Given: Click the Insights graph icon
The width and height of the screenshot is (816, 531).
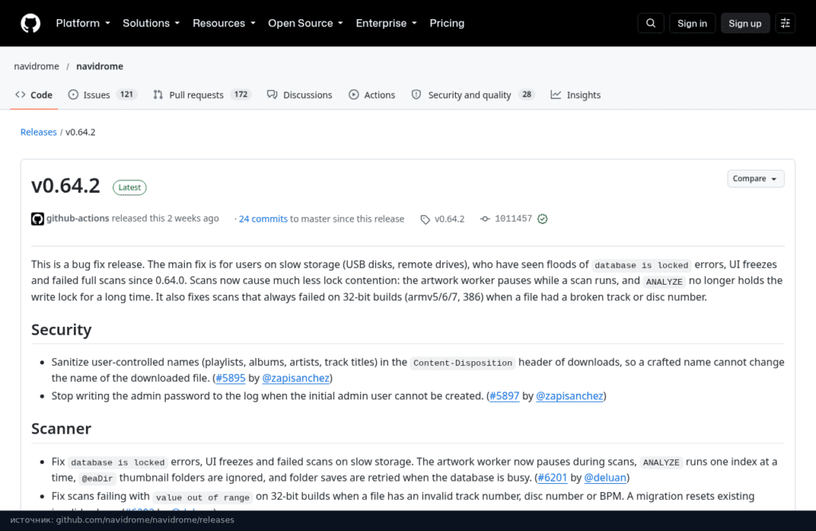Looking at the screenshot, I should pos(555,95).
